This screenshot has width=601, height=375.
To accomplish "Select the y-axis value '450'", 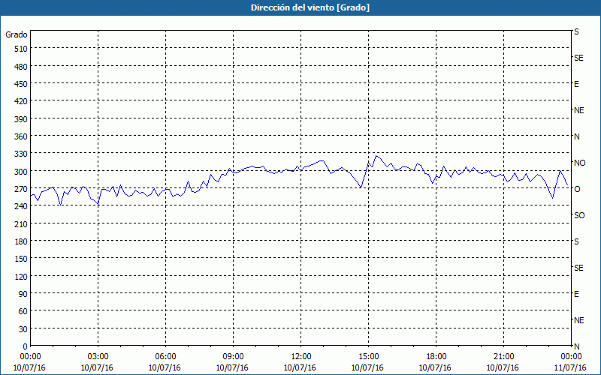I will pos(21,84).
